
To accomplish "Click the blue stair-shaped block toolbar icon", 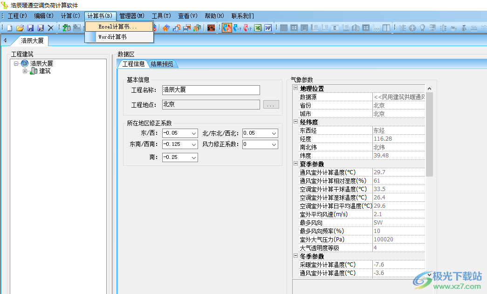I will click(x=177, y=28).
